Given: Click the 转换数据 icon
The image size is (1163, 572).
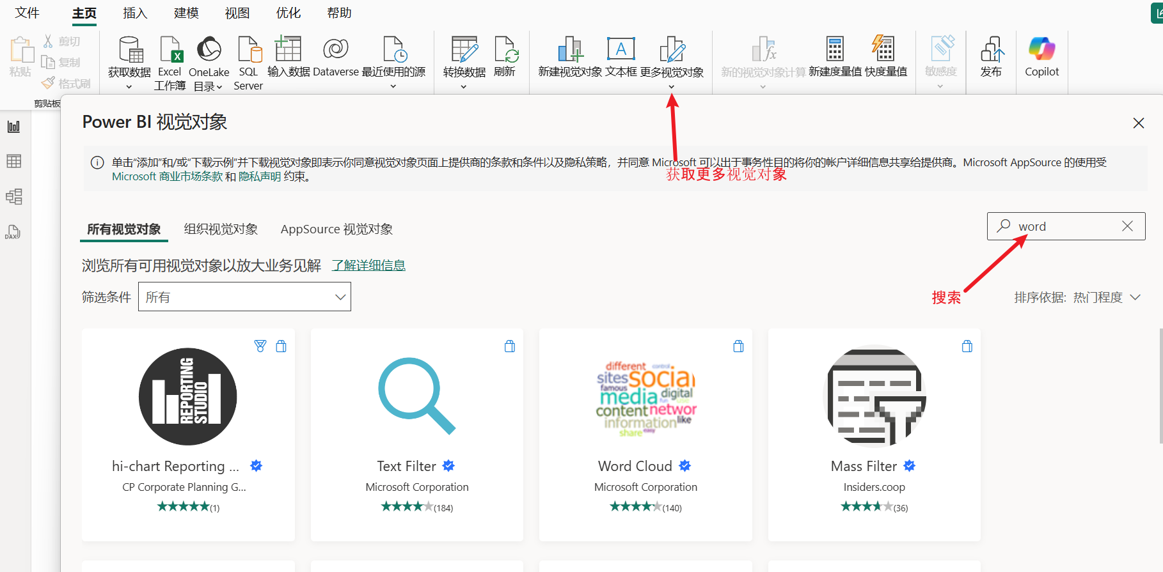Looking at the screenshot, I should 464,49.
